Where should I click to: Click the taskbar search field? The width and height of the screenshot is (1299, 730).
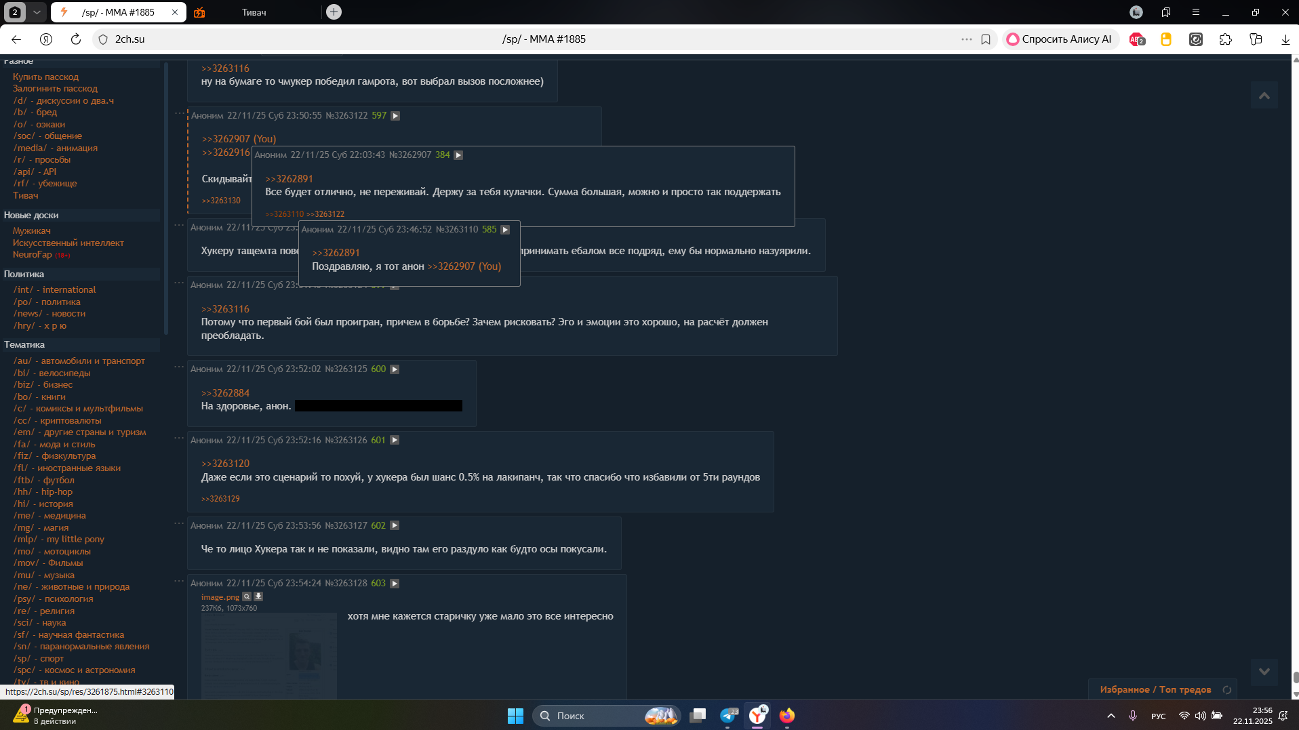(x=606, y=716)
